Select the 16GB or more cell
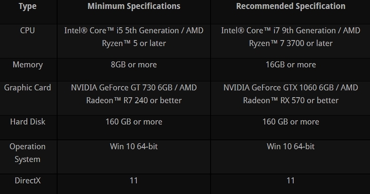 [291, 65]
